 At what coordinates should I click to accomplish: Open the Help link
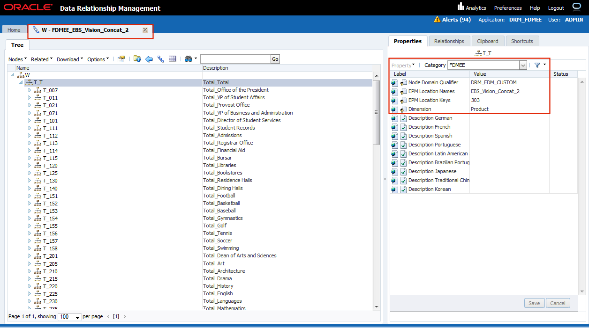(535, 8)
